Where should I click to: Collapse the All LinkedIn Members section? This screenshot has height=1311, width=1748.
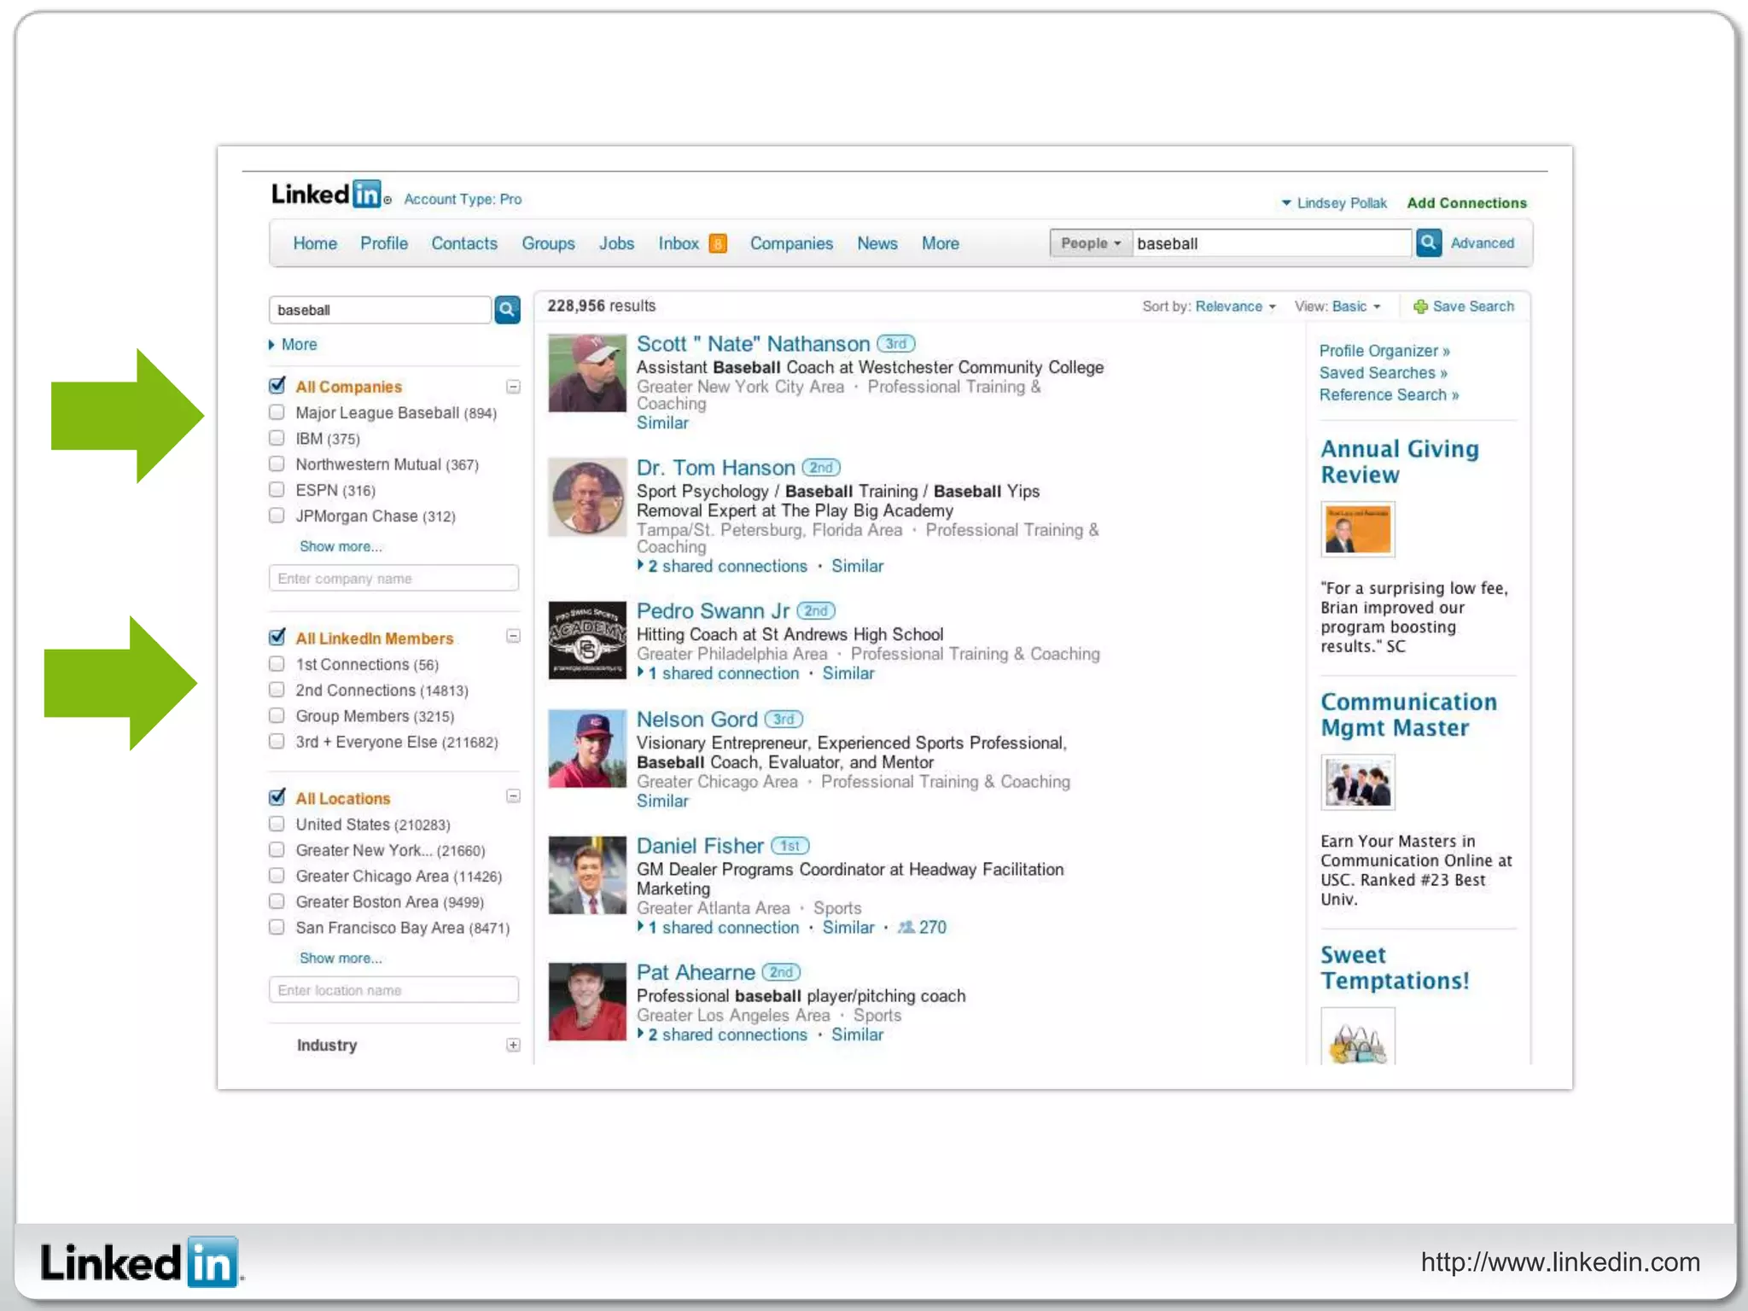[513, 636]
